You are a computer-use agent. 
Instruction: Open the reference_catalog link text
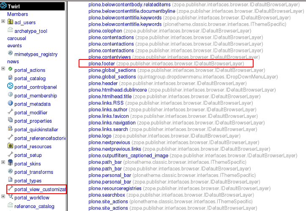click(34, 206)
